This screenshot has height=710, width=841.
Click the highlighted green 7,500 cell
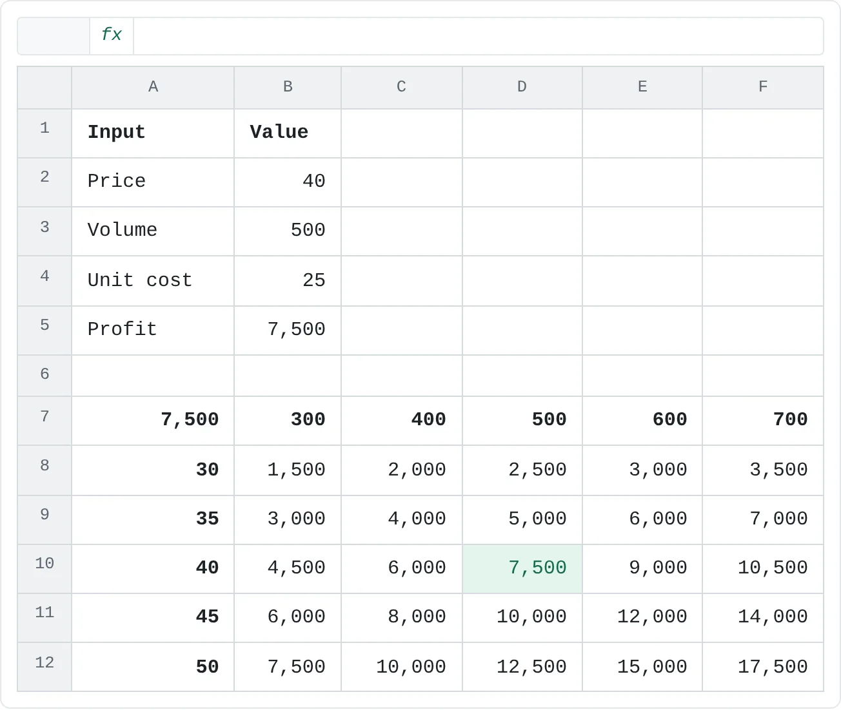pyautogui.click(x=522, y=569)
